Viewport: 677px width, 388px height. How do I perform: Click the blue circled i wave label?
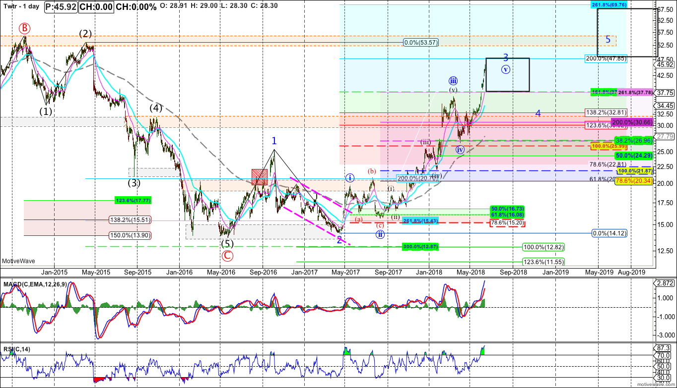pyautogui.click(x=350, y=177)
